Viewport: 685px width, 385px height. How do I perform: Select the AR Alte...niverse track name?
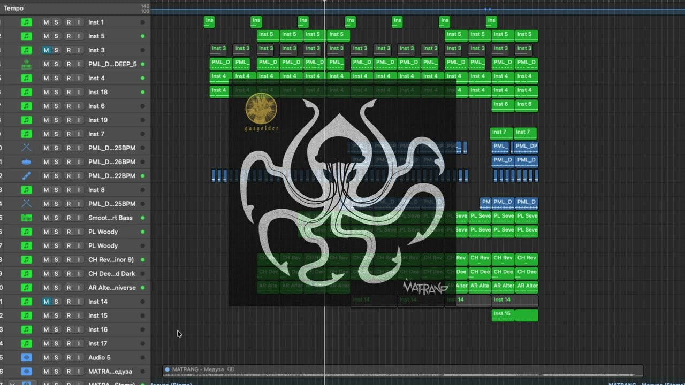(x=112, y=288)
